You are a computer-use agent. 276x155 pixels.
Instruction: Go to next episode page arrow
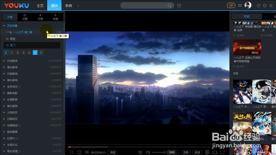[x=41, y=53]
